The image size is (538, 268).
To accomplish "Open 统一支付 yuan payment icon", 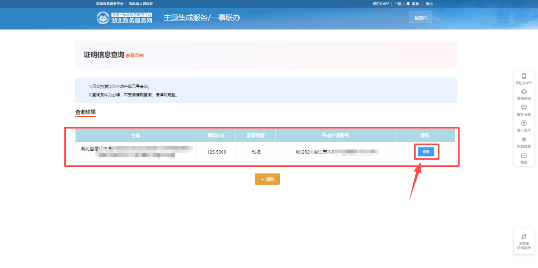I will click(x=524, y=124).
